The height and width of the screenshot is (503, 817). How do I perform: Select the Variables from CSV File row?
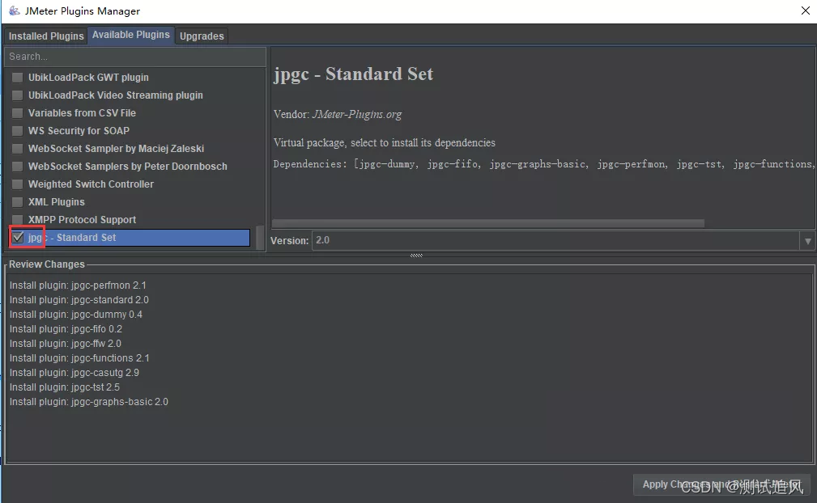click(130, 113)
